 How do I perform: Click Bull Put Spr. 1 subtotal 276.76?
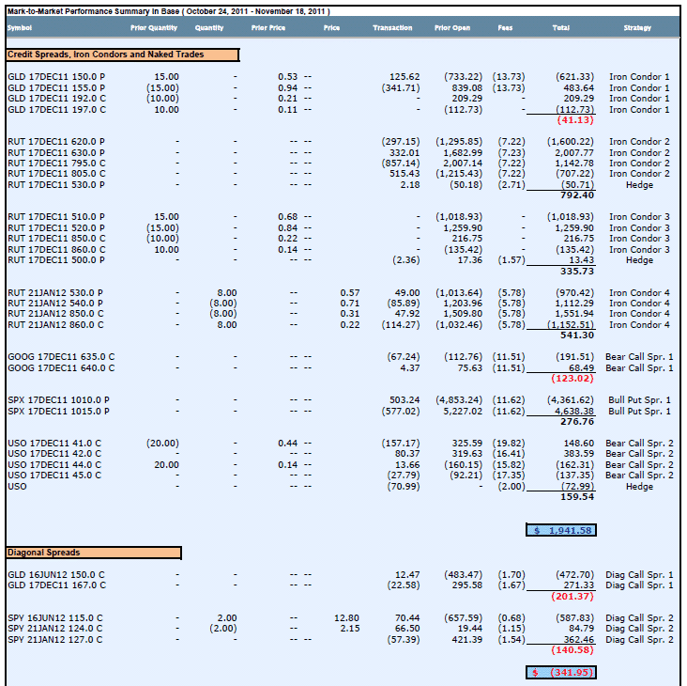pyautogui.click(x=577, y=422)
